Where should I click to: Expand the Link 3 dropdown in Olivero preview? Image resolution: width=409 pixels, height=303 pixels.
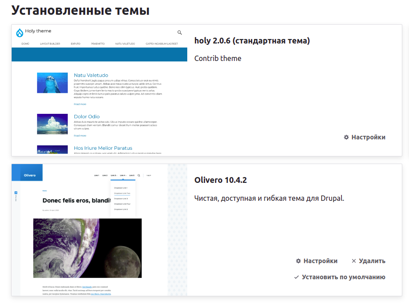click(114, 175)
